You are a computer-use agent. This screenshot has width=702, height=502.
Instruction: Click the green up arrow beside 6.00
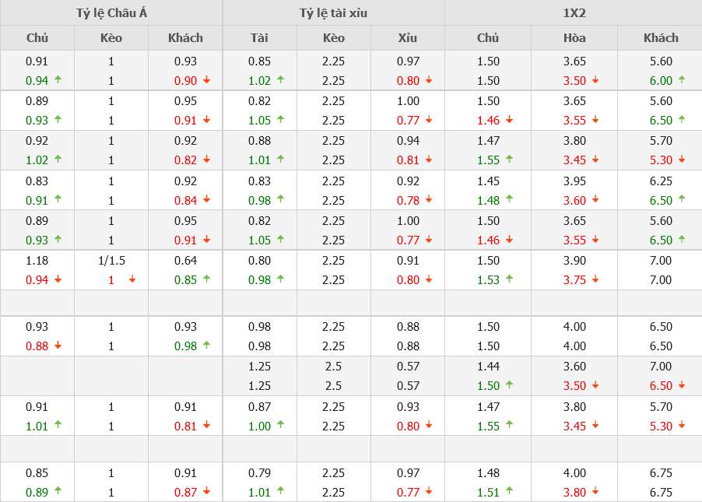[x=682, y=79]
